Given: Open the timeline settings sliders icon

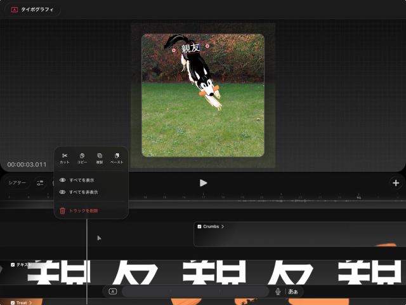Looking at the screenshot, I should (x=40, y=183).
